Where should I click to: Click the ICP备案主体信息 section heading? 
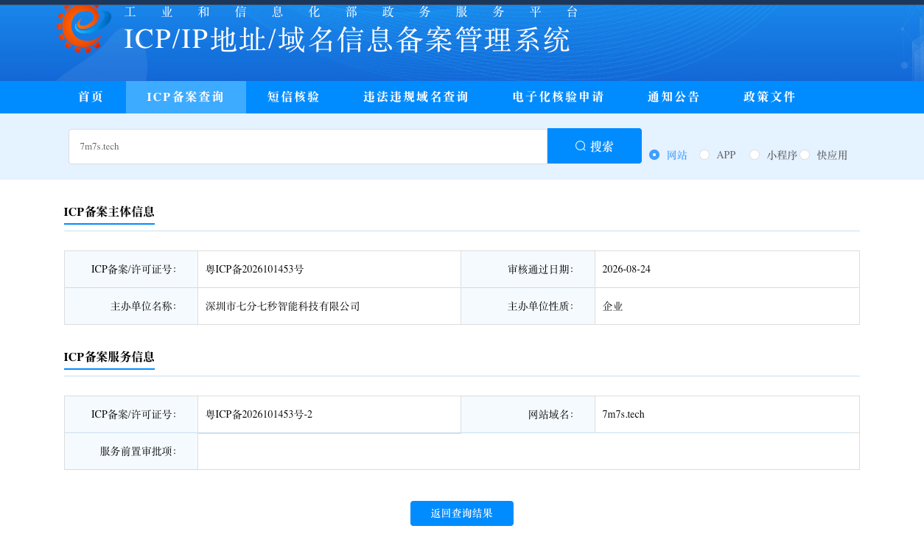109,212
